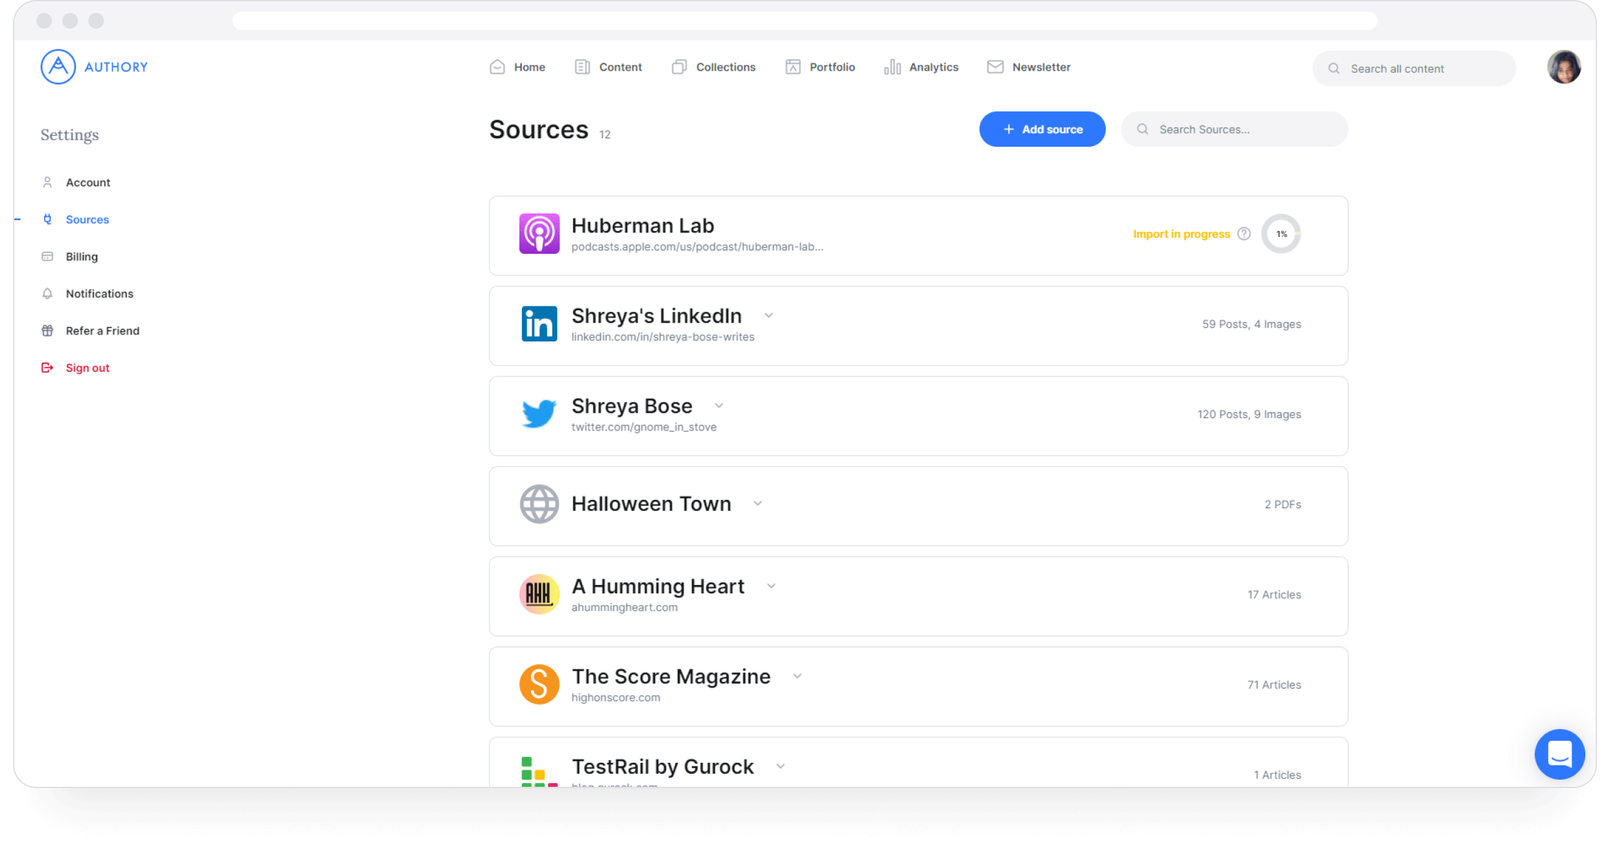Click the Content document icon
Viewport: 1610px width, 853px height.
coord(582,67)
